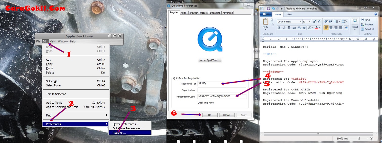The height and width of the screenshot is (143, 382).
Task: Click the Insert picture icon
Action: coord(355,21)
